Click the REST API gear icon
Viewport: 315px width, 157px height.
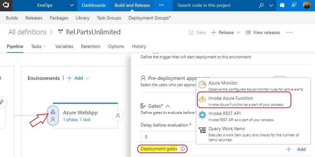pyautogui.click(x=202, y=115)
